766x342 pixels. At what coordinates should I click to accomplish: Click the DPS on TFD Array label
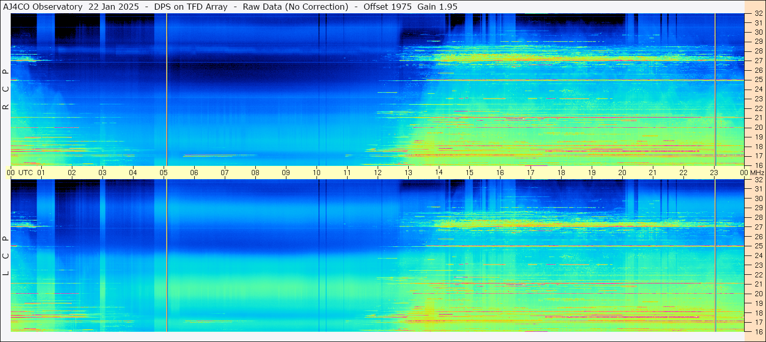(x=191, y=7)
